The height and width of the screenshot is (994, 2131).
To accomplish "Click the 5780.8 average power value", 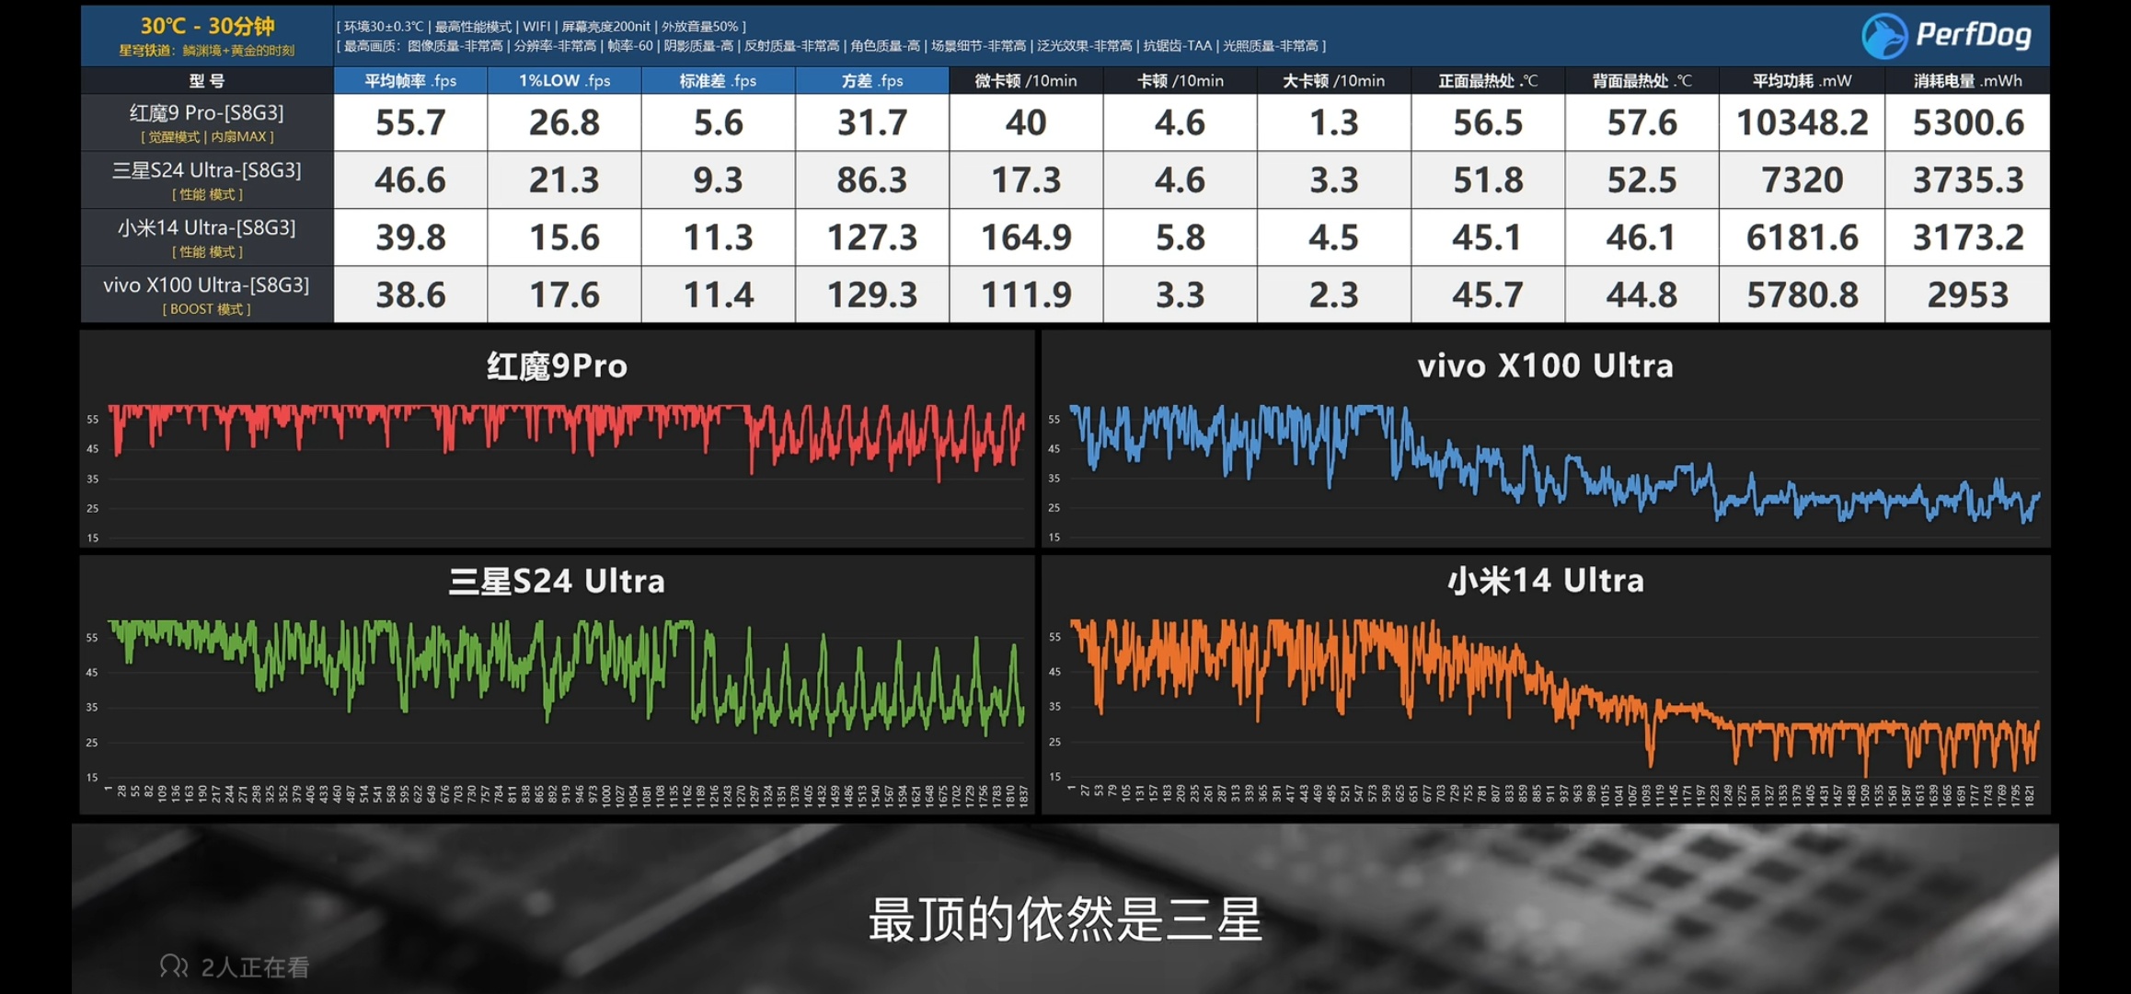I will click(1802, 295).
